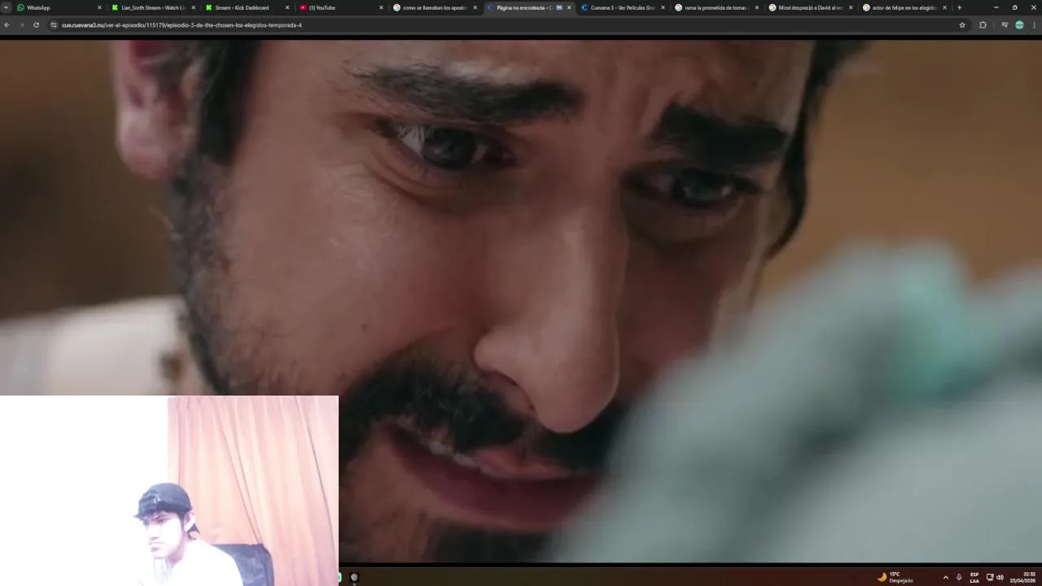
Task: Open the tab search dropdown arrow
Action: 6,7
